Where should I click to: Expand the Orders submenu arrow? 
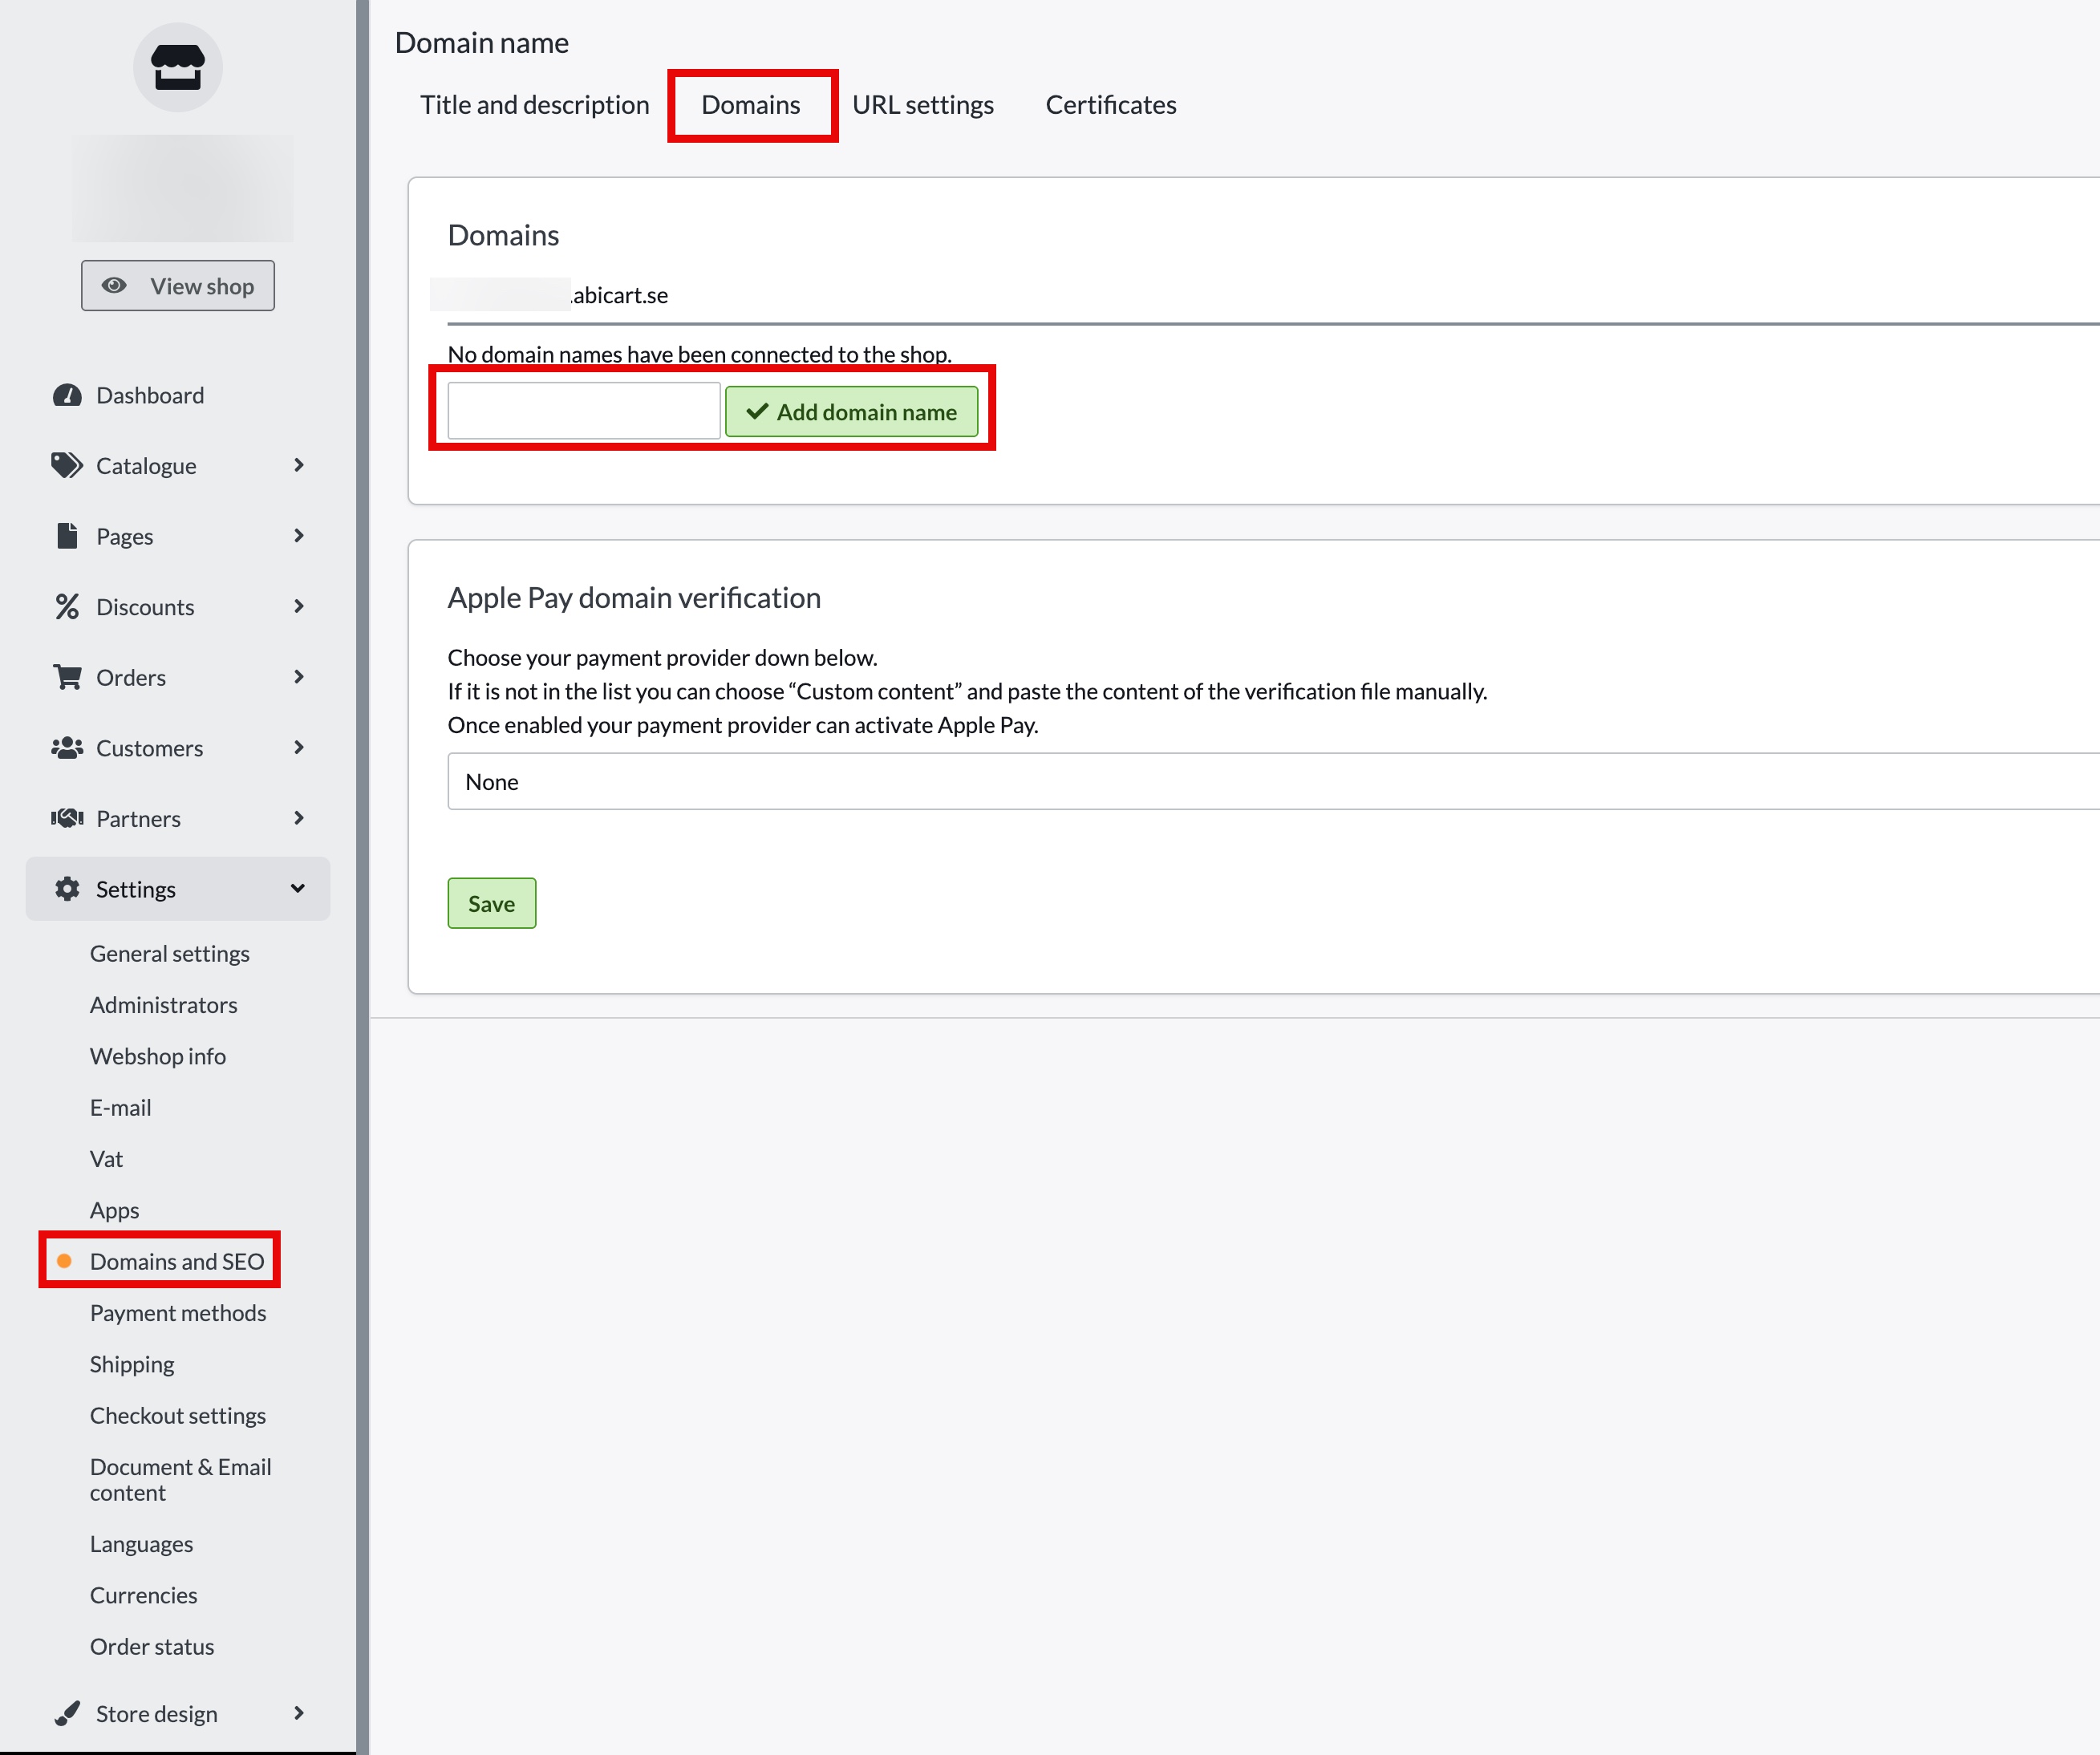coord(298,677)
